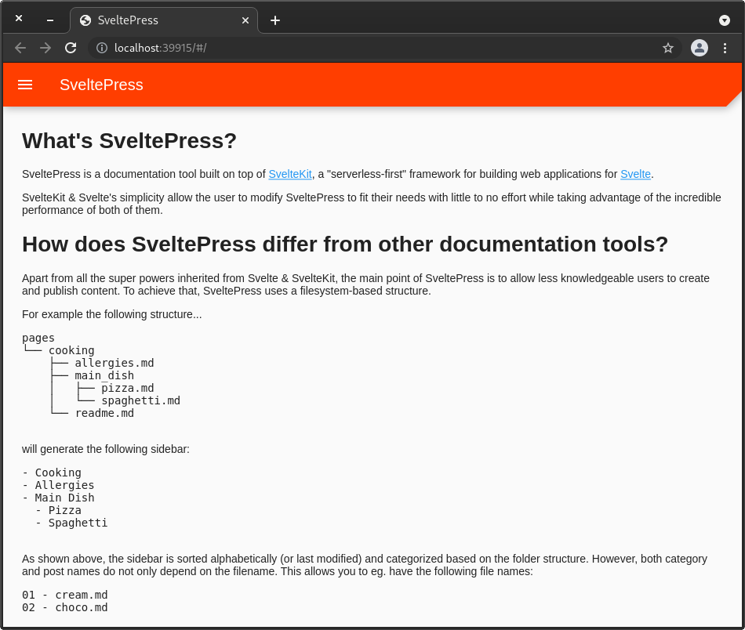Click the browser forward arrow
This screenshot has width=745, height=630.
(x=45, y=48)
